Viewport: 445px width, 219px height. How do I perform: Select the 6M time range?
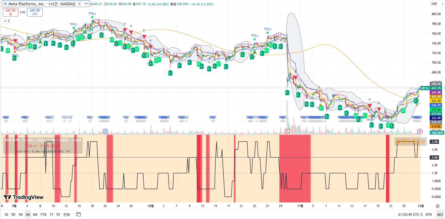[35, 214]
